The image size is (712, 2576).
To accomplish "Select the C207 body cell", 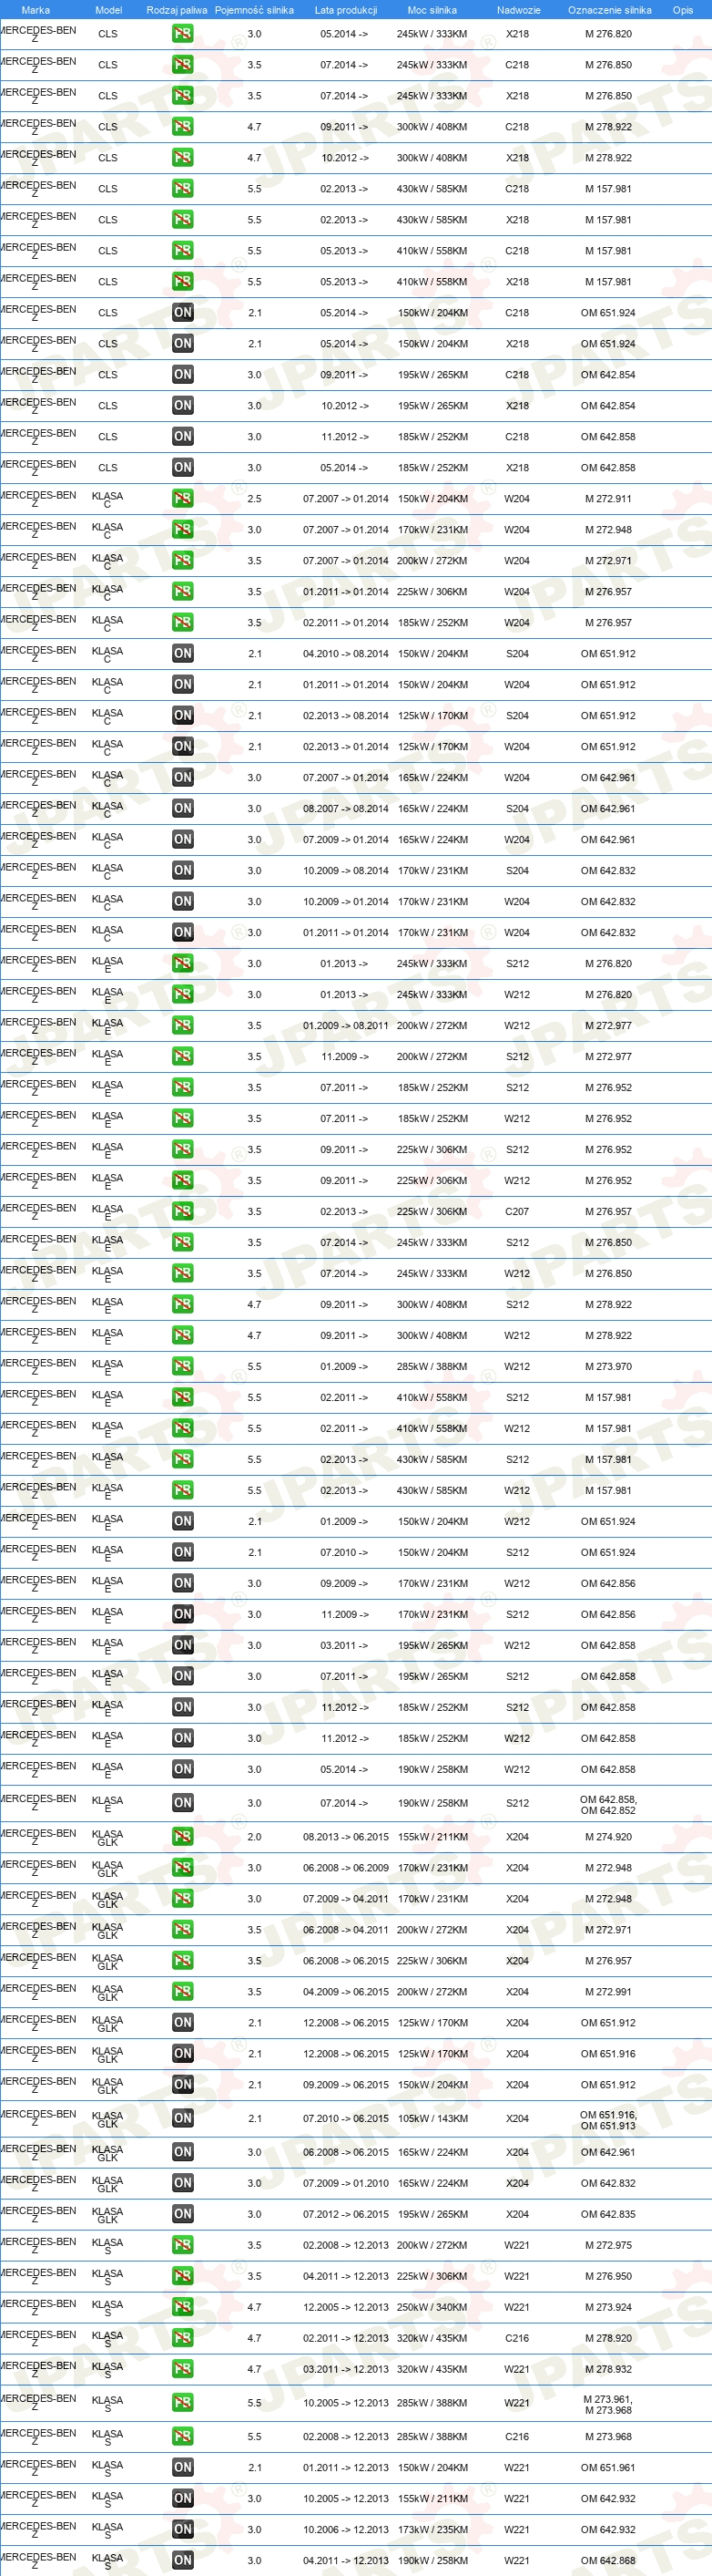I will pyautogui.click(x=517, y=1212).
